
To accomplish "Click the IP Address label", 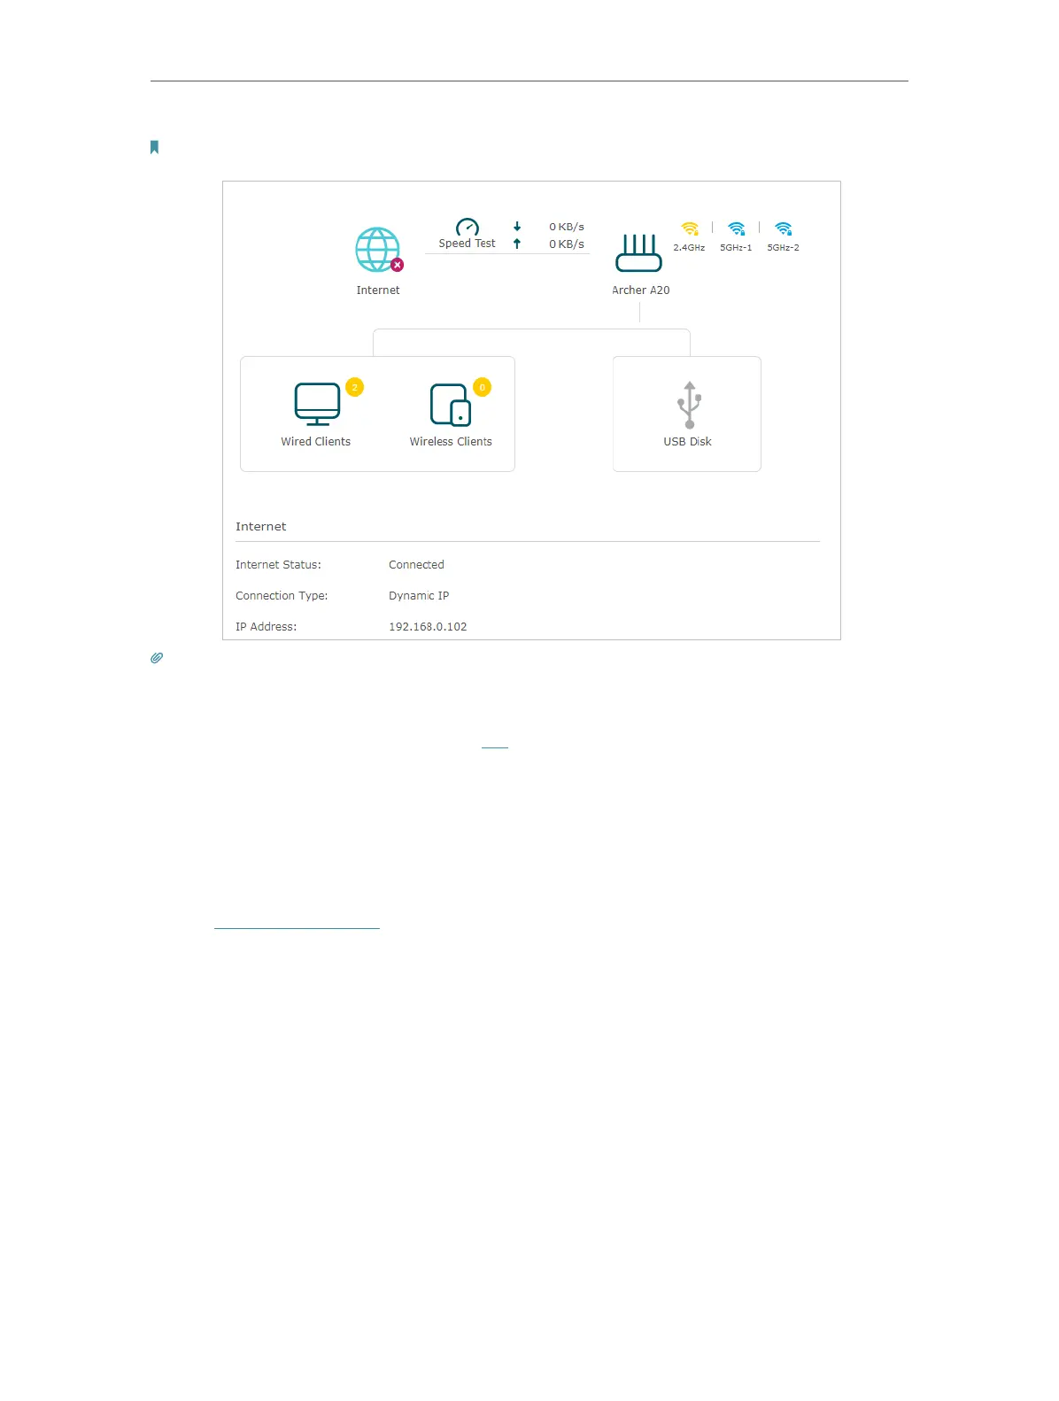I will (266, 627).
